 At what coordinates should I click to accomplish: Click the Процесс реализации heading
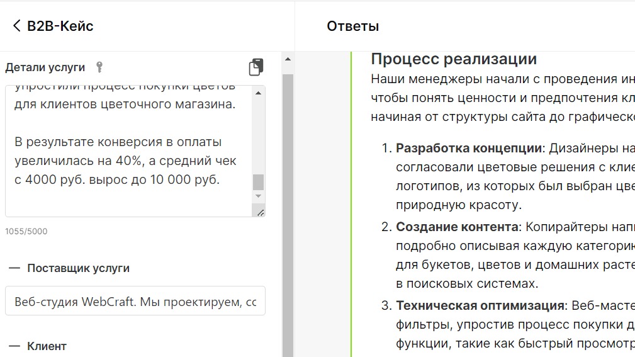[x=454, y=59]
